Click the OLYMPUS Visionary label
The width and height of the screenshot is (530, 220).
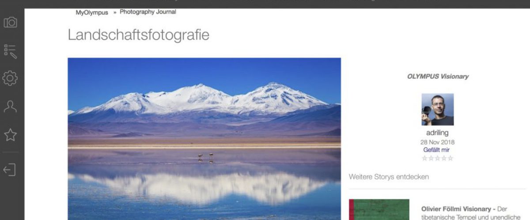438,76
